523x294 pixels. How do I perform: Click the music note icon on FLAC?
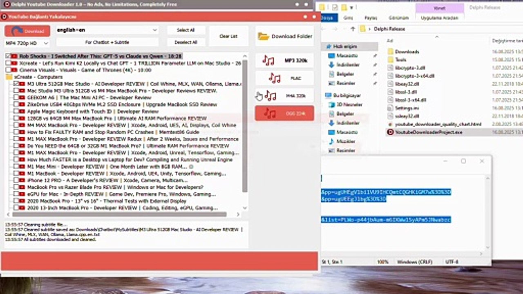click(x=275, y=78)
